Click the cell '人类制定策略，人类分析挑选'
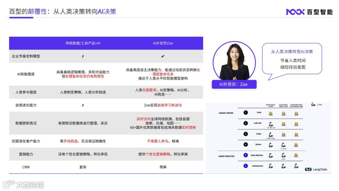This screenshot has height=191, width=339. pos(83,92)
